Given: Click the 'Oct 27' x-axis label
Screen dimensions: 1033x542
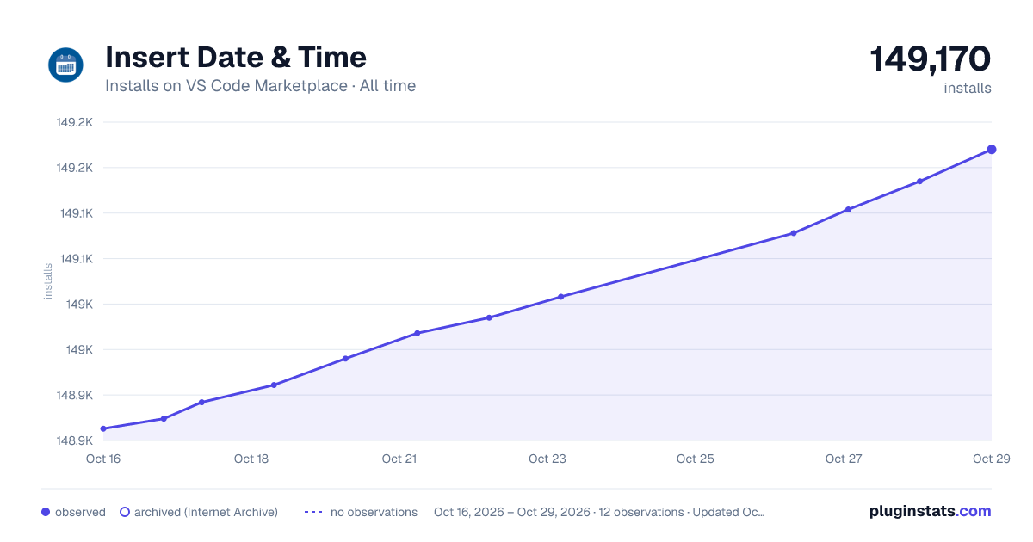Looking at the screenshot, I should (844, 459).
